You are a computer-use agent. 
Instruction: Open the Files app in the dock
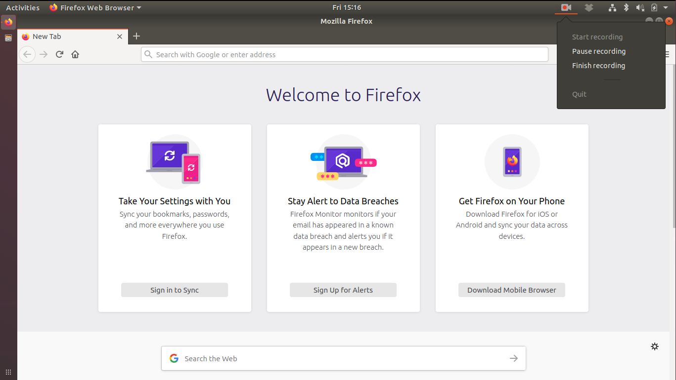point(8,38)
